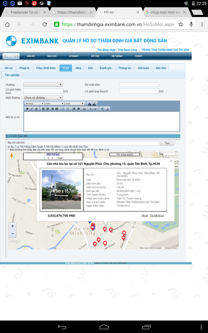This screenshot has height=333, width=208.
Task: Open BÁO CÁO menu
Action: click(52, 56)
